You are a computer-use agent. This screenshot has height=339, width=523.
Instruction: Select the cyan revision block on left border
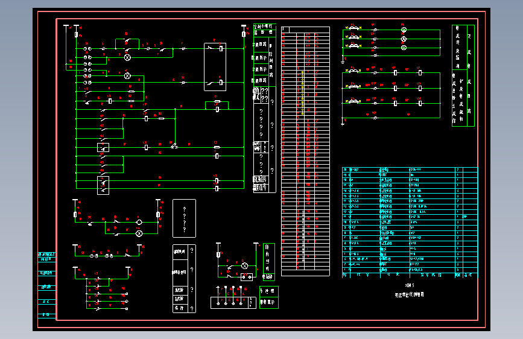tap(46, 285)
